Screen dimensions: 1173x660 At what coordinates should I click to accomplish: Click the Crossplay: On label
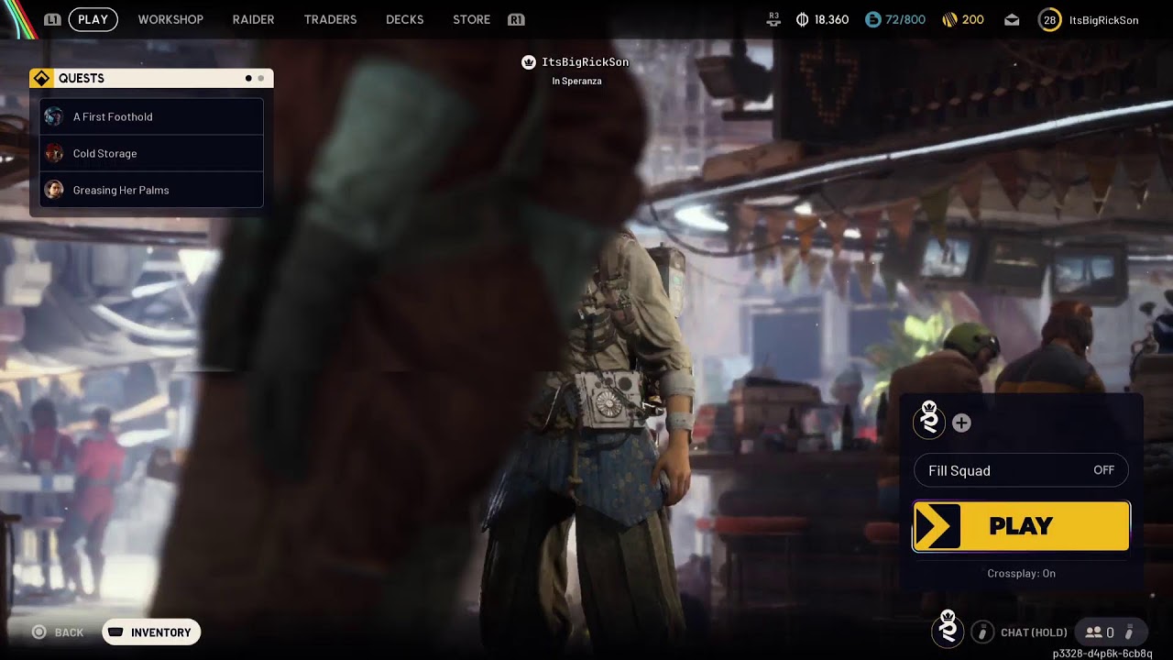click(1021, 573)
